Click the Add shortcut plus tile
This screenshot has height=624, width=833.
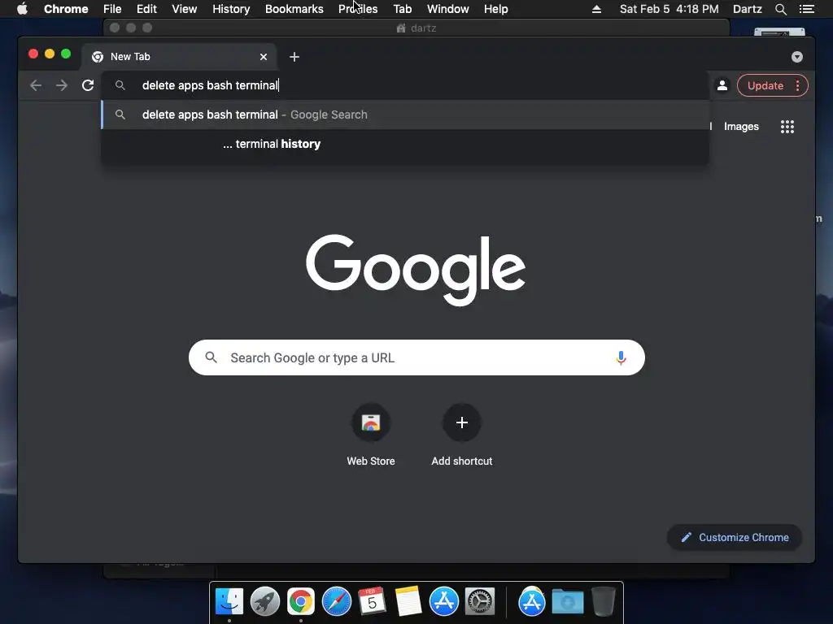462,422
